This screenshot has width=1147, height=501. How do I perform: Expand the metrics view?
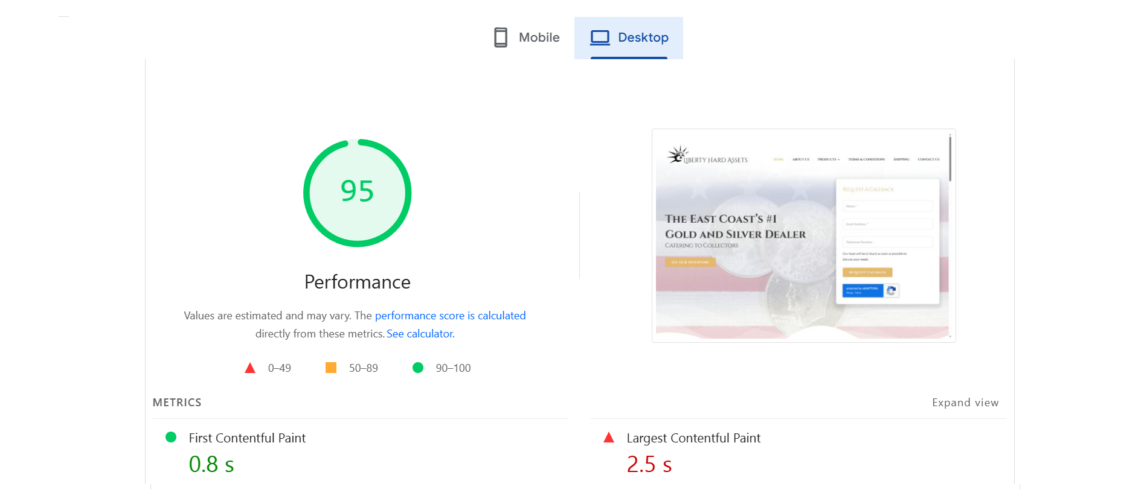(965, 403)
